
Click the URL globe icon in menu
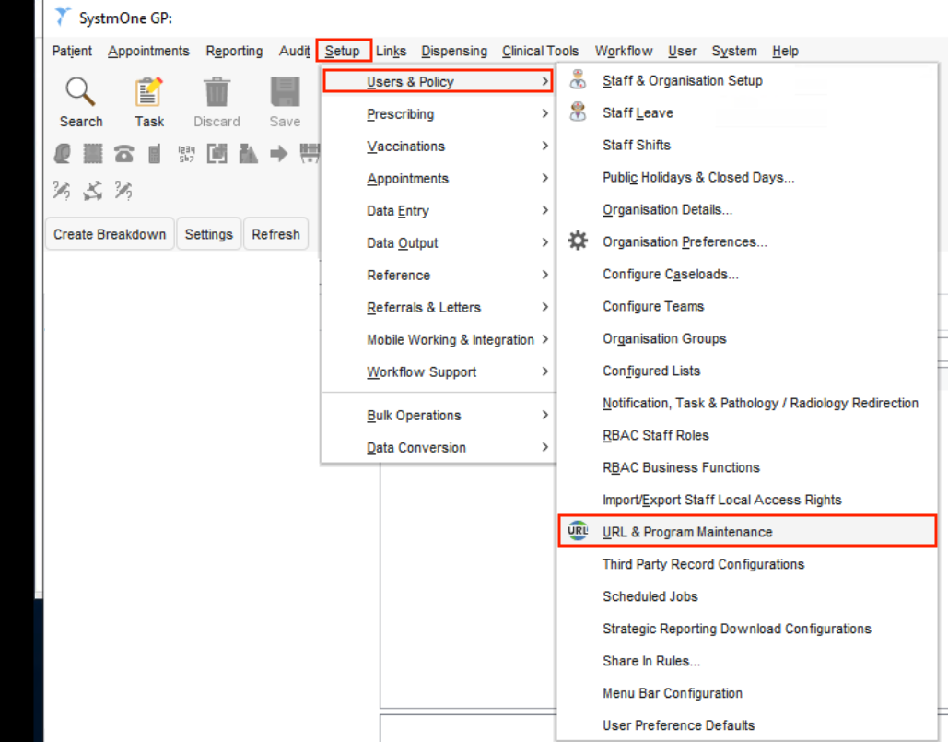pos(578,530)
